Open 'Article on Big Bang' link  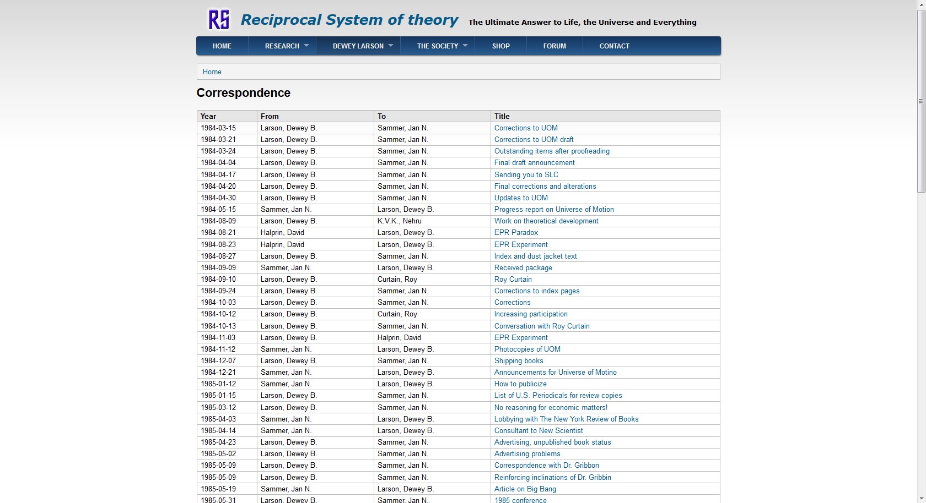click(525, 489)
